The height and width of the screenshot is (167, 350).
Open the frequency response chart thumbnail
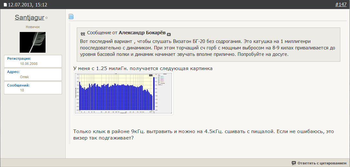tap(124, 93)
